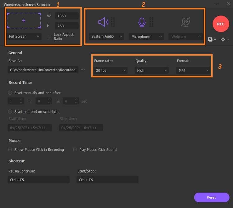Mute the System Audio speaker icon
This screenshot has width=233, height=208.
point(103,22)
